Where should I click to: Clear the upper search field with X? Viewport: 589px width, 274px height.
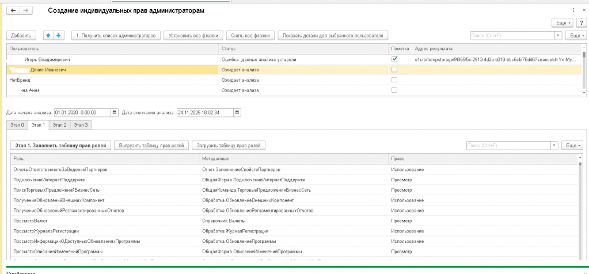pyautogui.click(x=558, y=35)
